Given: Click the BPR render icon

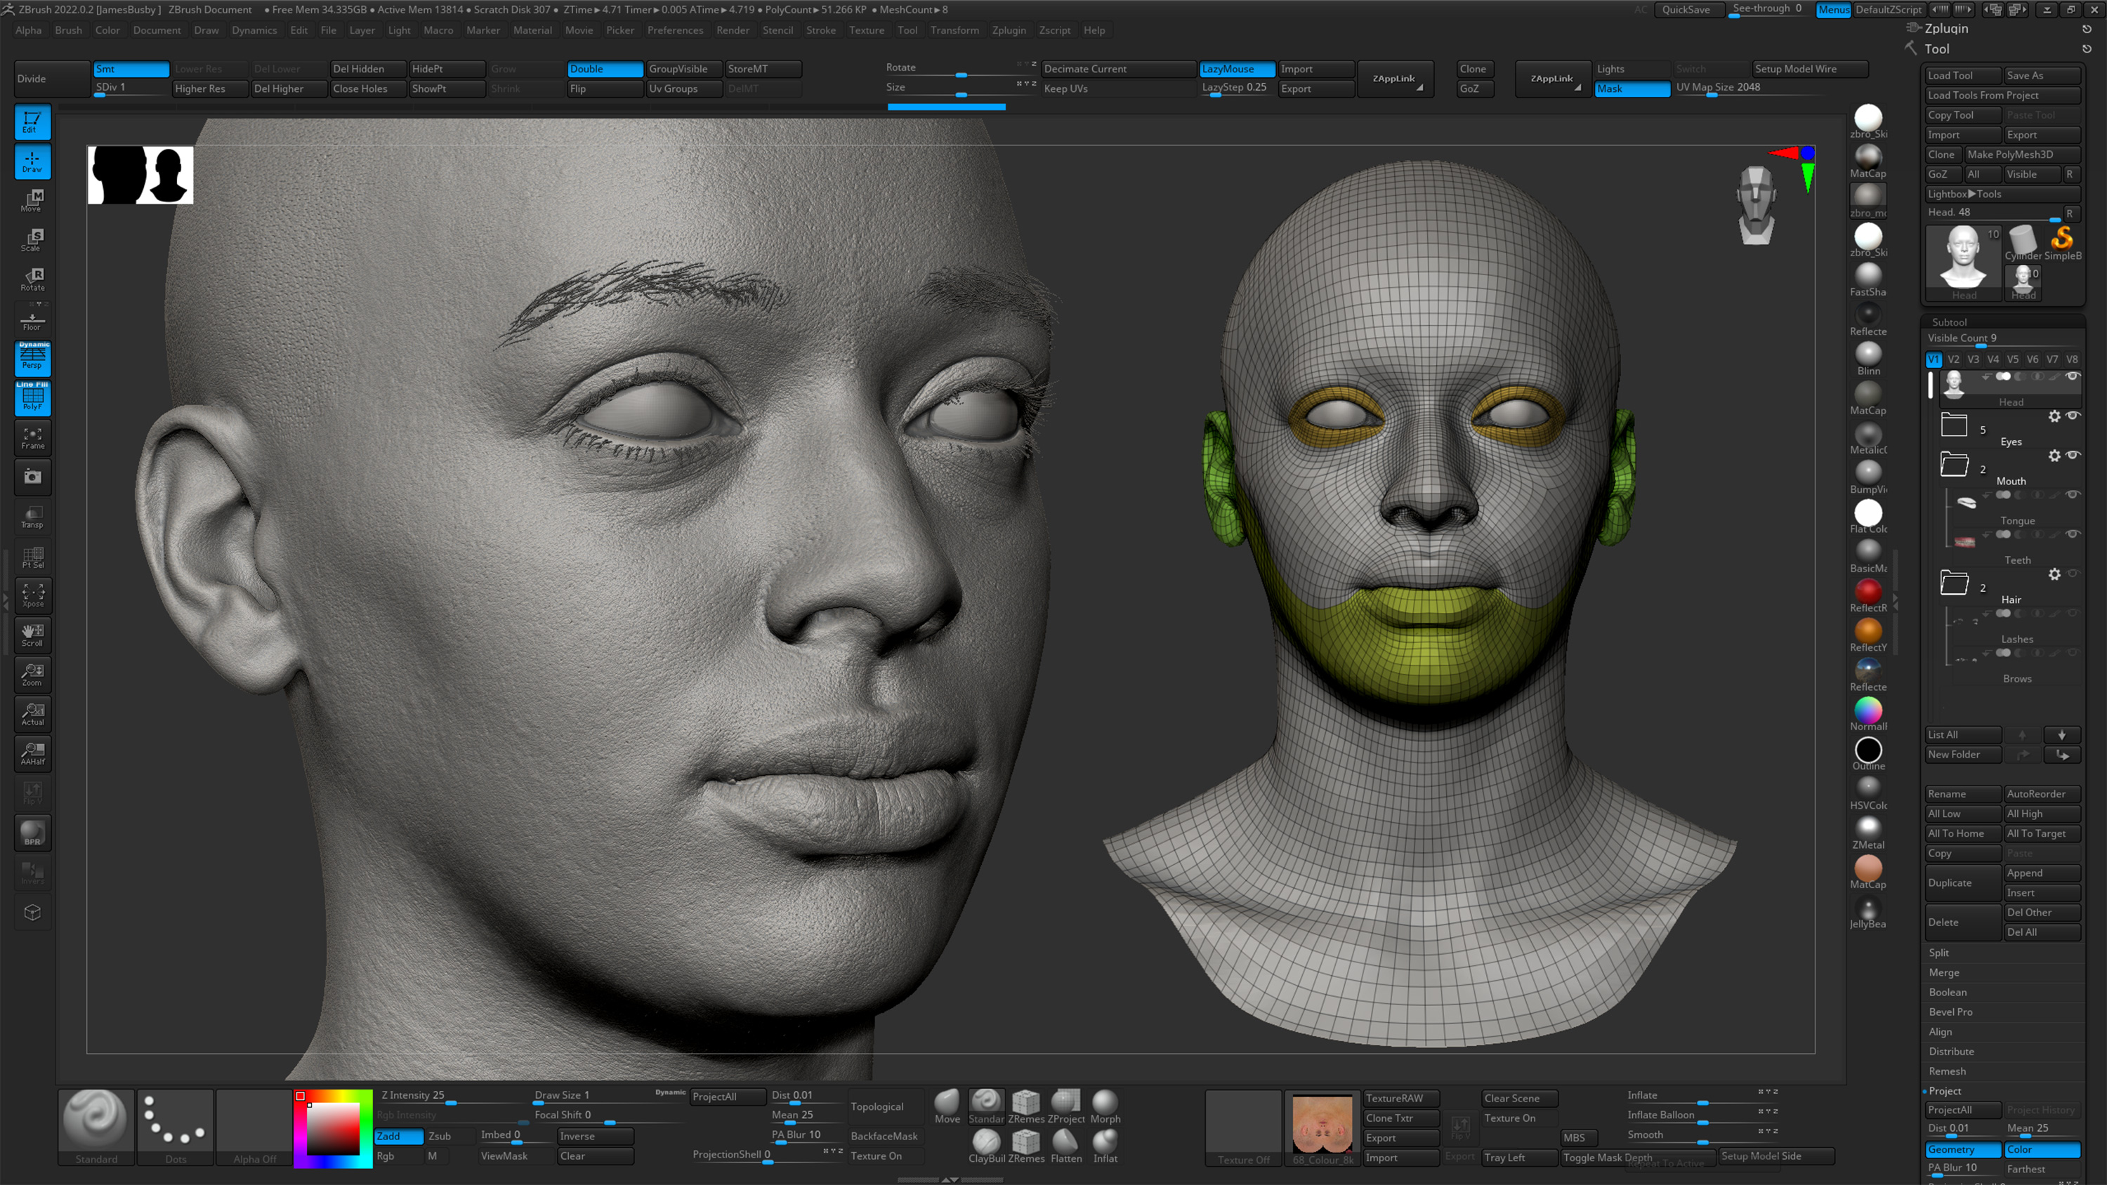Looking at the screenshot, I should coord(33,833).
